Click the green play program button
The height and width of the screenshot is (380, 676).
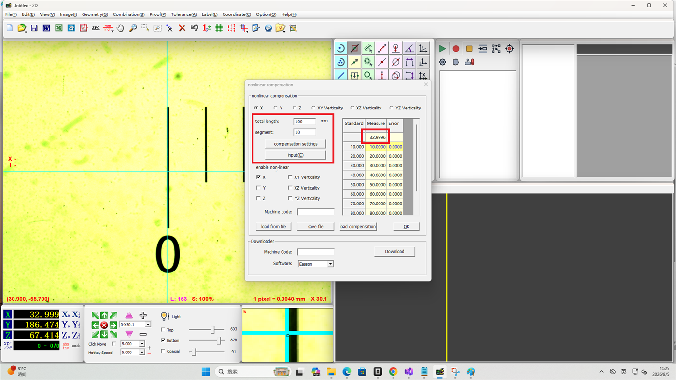click(x=442, y=49)
